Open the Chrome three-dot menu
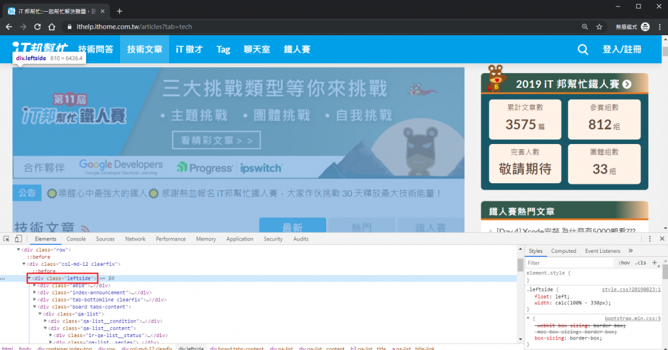This screenshot has height=350, width=668. [660, 27]
